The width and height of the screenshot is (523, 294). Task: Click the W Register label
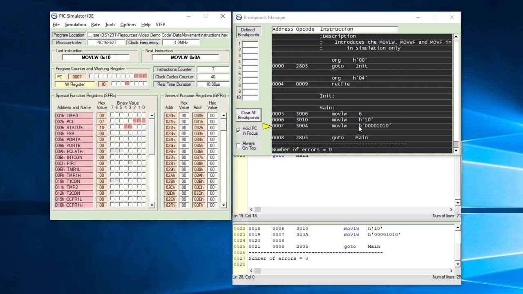[75, 84]
